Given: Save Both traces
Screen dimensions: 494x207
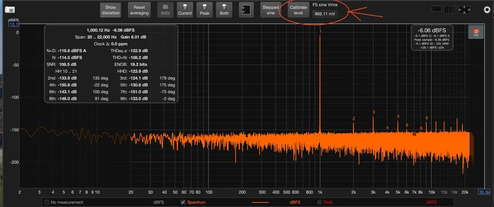Looking at the screenshot, I should click(224, 10).
